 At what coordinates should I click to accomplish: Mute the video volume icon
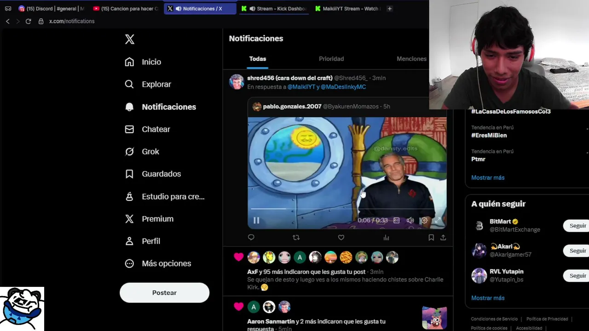click(410, 221)
